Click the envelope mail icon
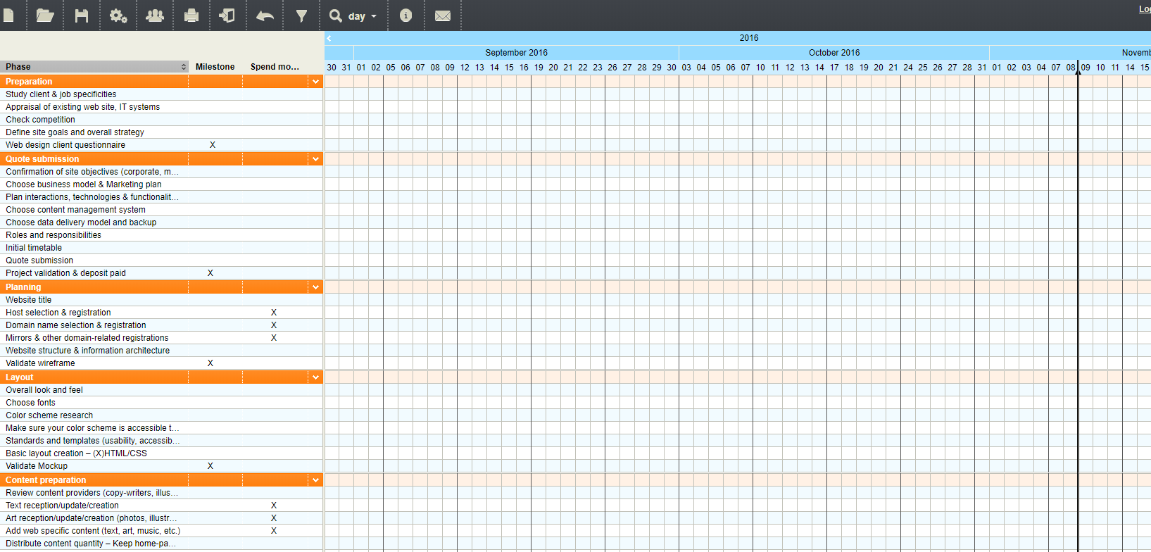 click(443, 15)
